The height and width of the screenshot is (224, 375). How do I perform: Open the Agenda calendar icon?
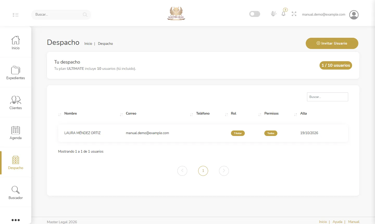pyautogui.click(x=16, y=130)
